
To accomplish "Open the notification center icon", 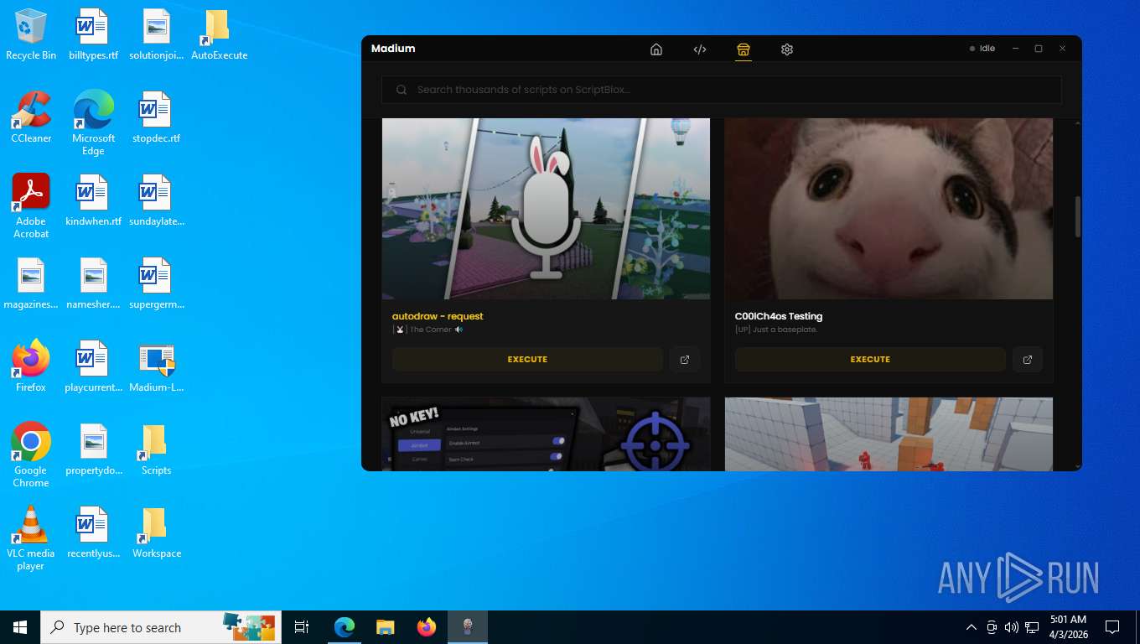I will pyautogui.click(x=1112, y=627).
